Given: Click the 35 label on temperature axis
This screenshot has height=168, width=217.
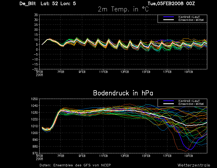Looking at the screenshot, I should 36,15.
